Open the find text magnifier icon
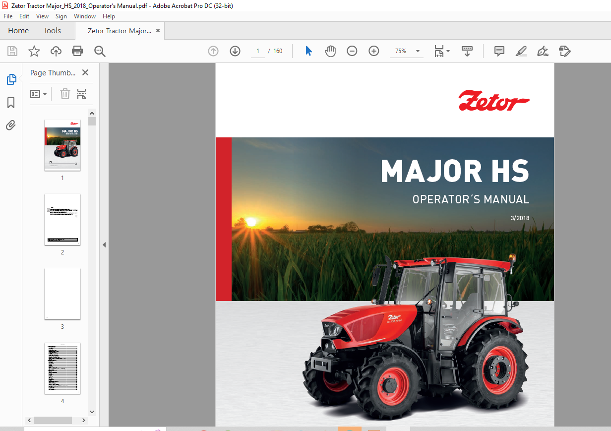Screen dimensions: 611x431 click(100, 51)
